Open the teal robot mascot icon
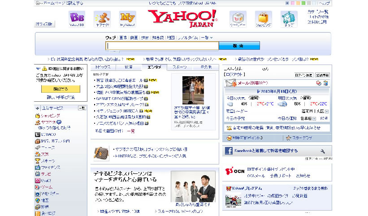The width and height of the screenshot is (368, 216). pyautogui.click(x=289, y=19)
